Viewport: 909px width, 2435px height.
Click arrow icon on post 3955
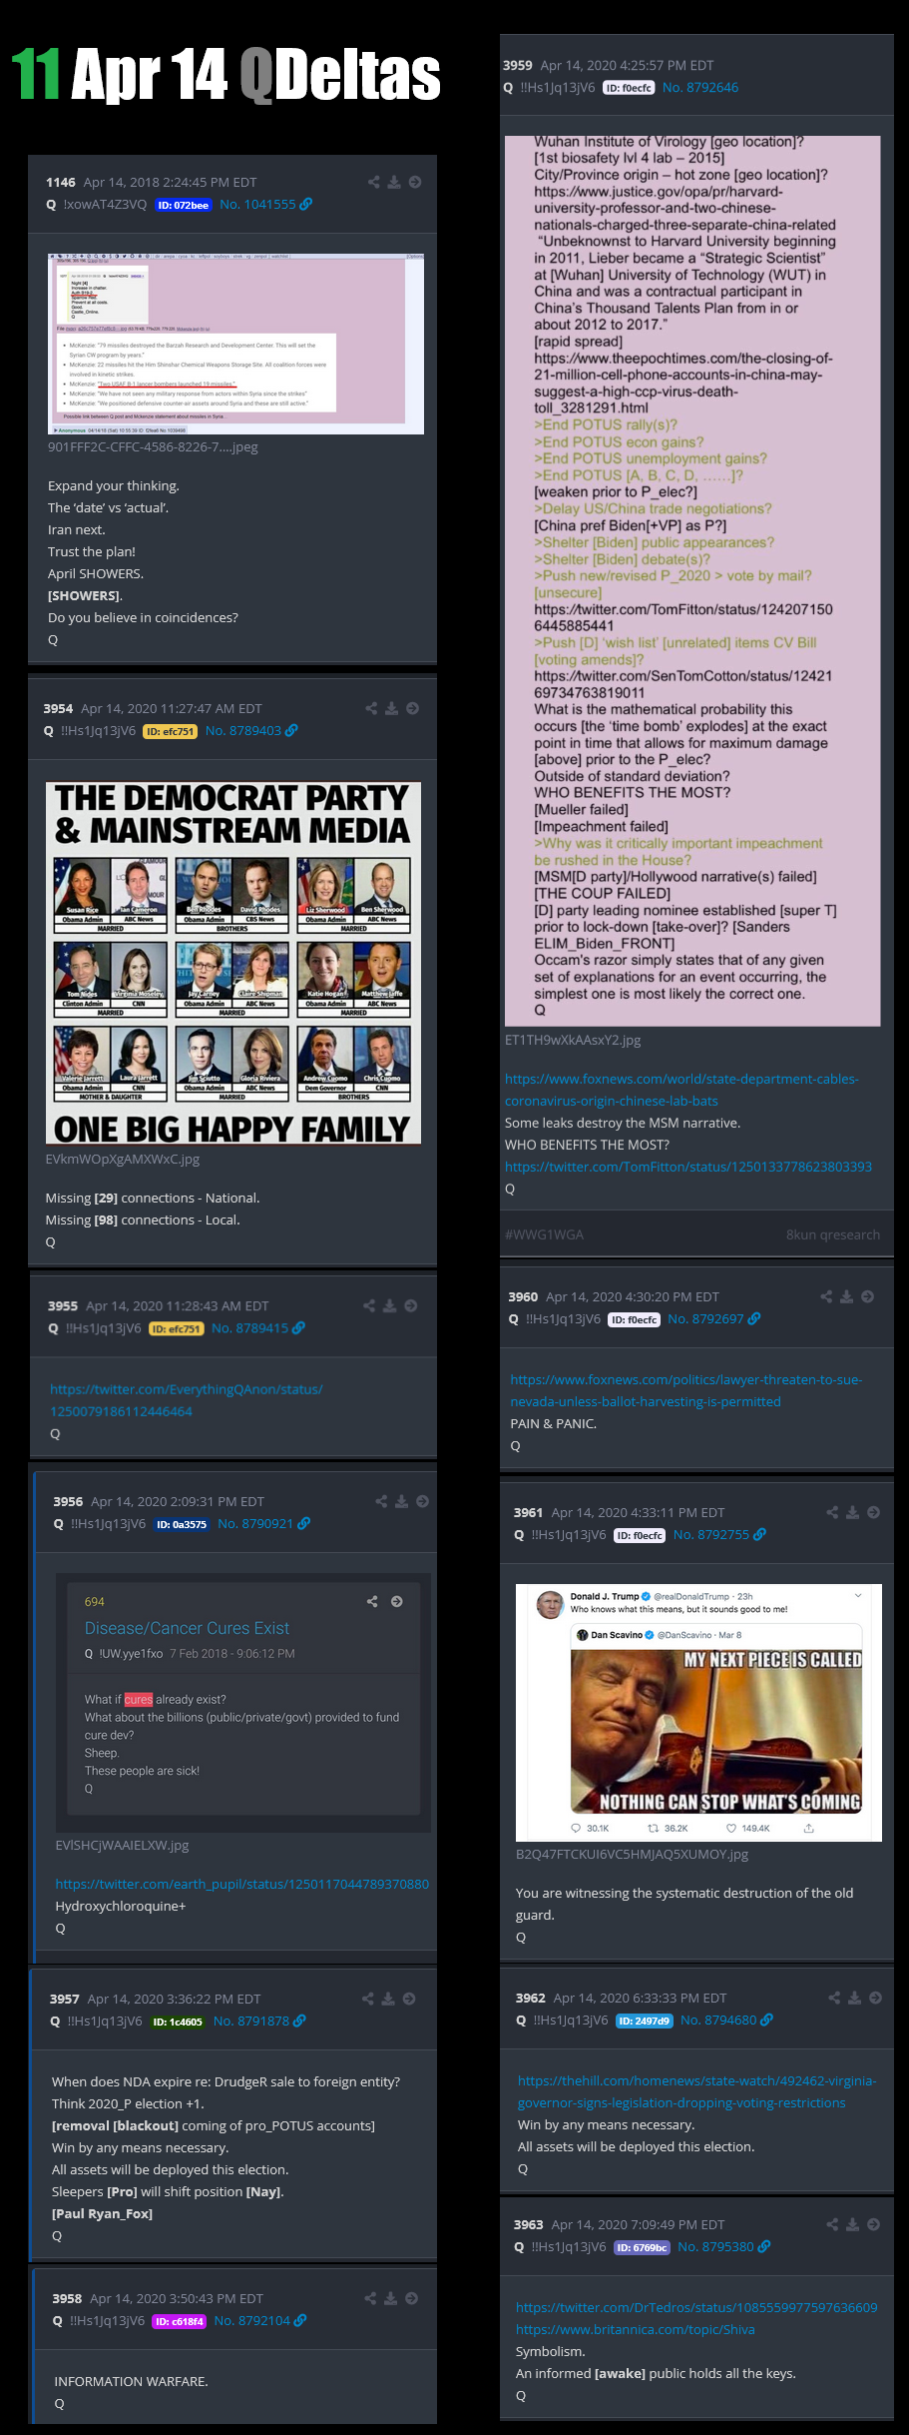[x=411, y=1305]
